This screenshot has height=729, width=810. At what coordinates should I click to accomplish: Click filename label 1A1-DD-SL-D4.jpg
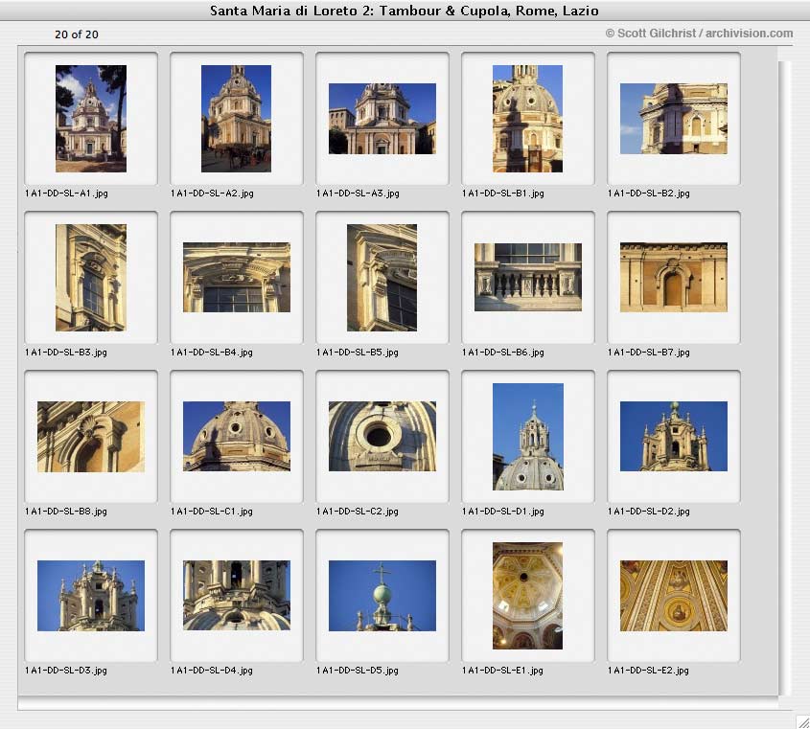pos(212,671)
